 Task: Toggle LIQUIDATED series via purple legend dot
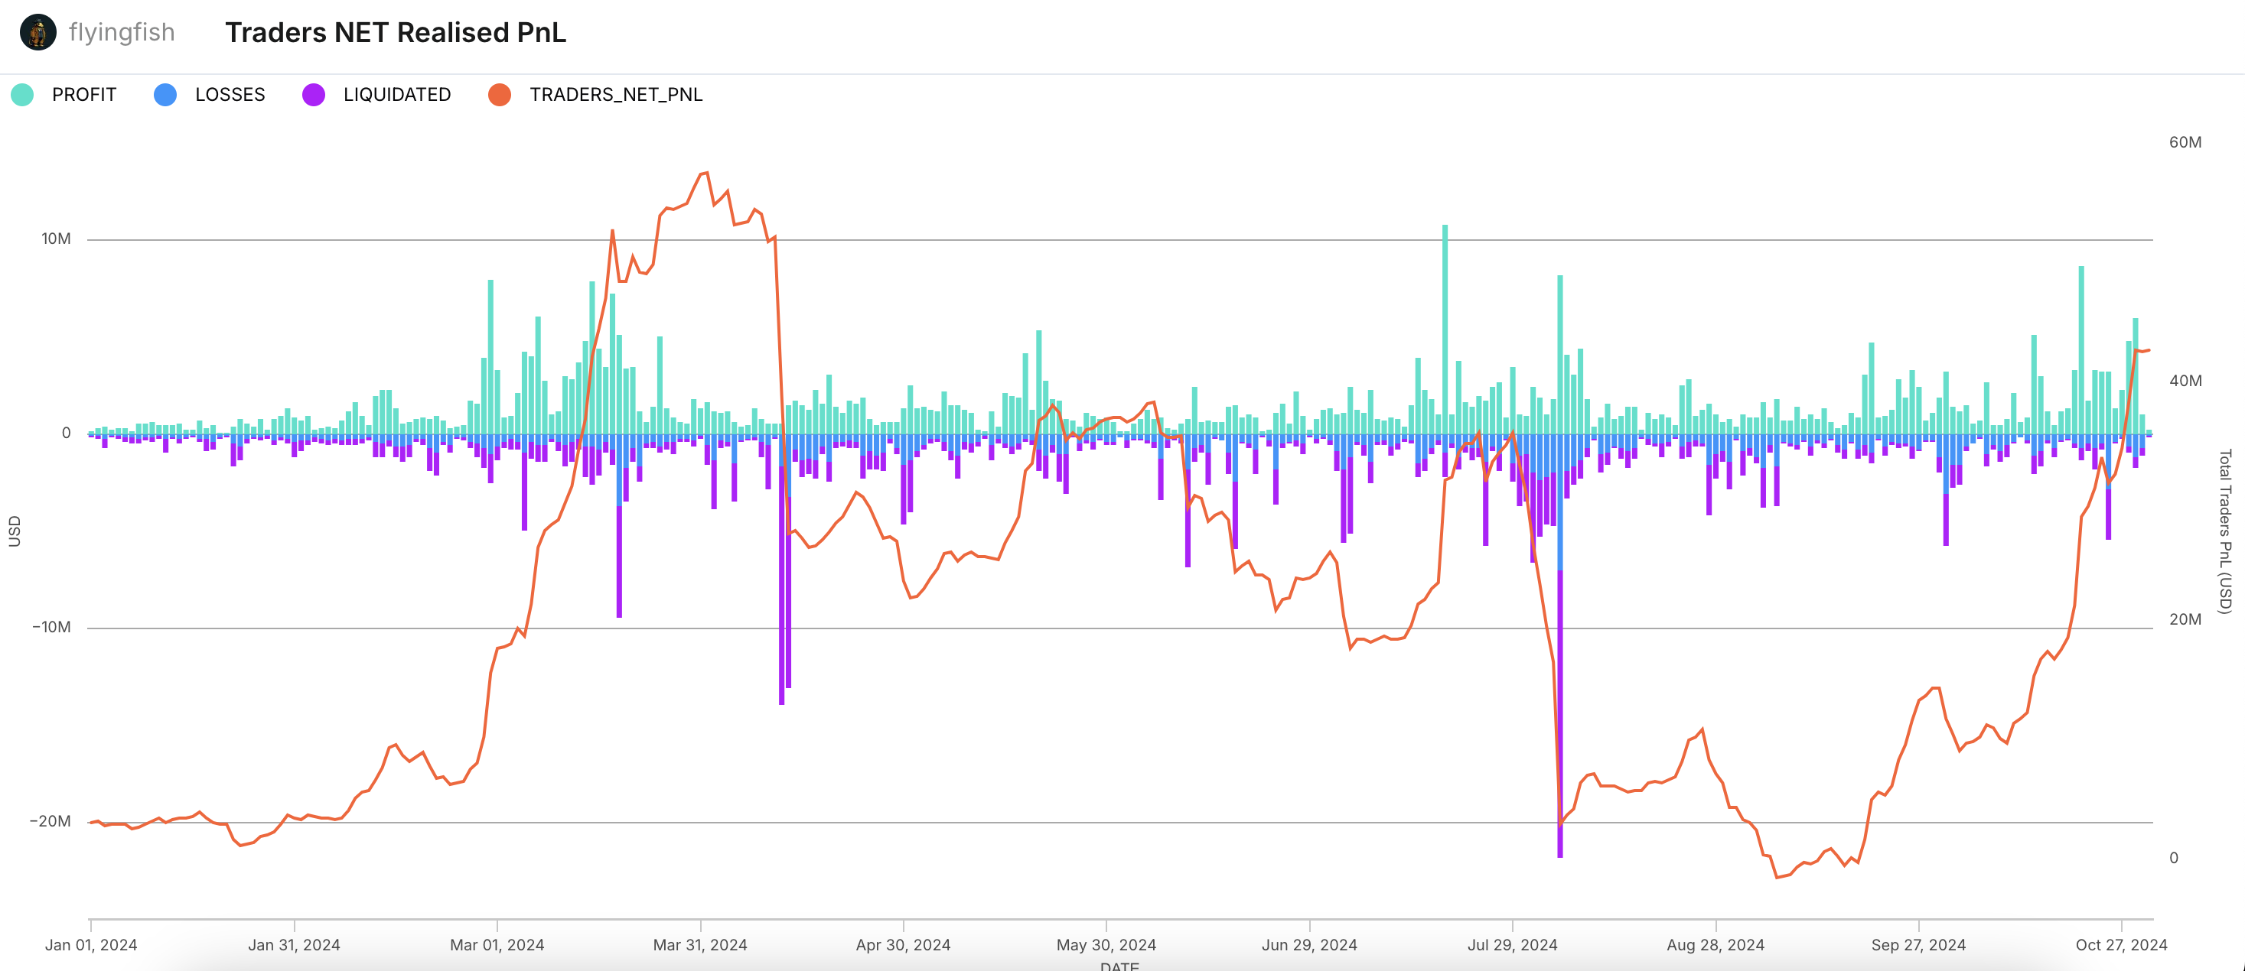click(x=314, y=95)
